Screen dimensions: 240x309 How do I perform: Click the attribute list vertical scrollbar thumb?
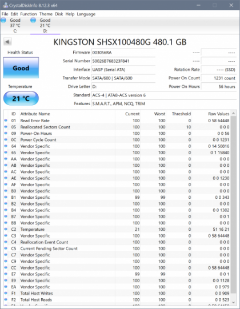(x=234, y=205)
